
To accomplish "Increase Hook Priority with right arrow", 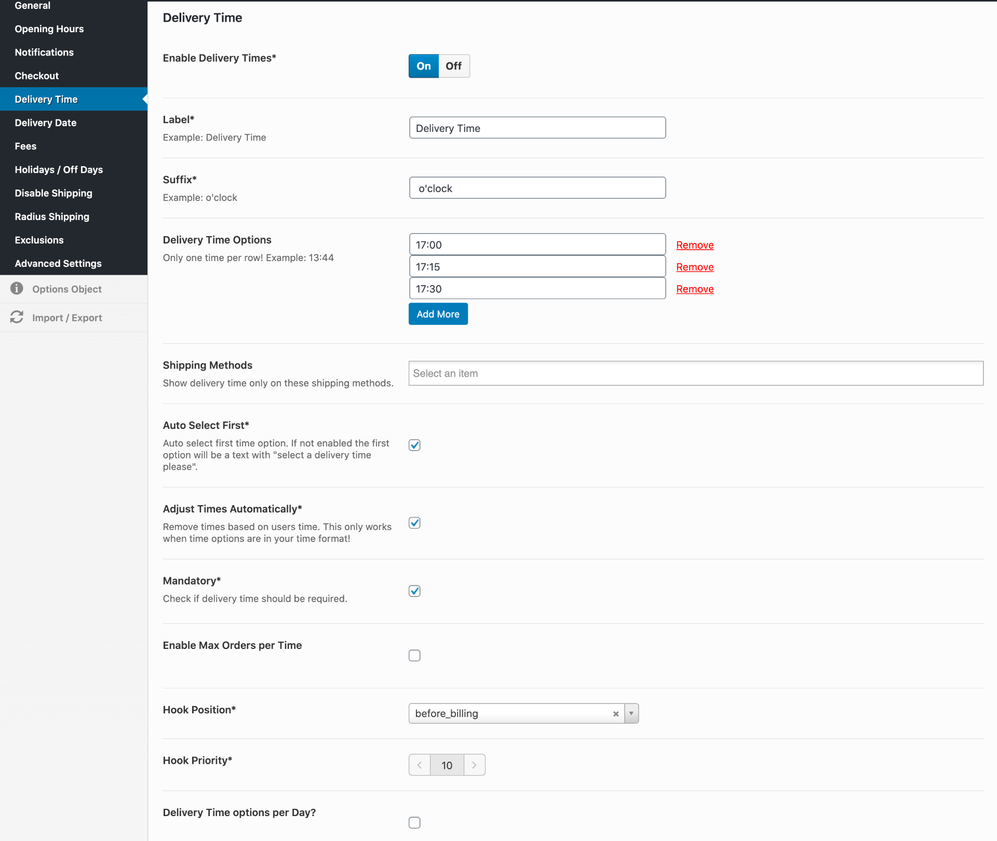I will click(474, 765).
